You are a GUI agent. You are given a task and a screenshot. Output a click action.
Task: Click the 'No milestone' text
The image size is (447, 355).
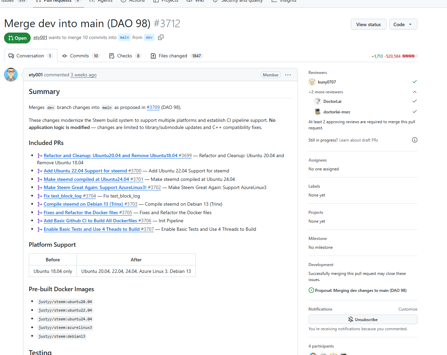point(321,247)
